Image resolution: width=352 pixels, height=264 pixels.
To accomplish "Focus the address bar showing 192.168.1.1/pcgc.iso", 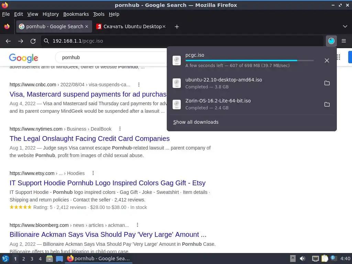I will point(182,41).
